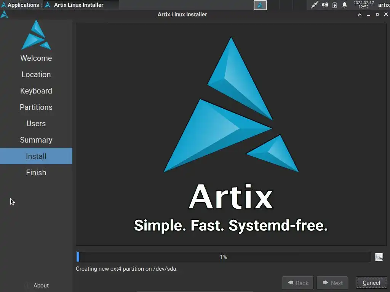Click the volume speaker icon
Viewport: 390px width, 292px height.
[324, 5]
